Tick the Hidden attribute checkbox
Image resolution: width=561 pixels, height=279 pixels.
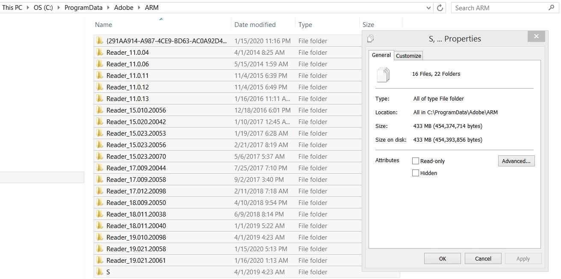click(416, 173)
